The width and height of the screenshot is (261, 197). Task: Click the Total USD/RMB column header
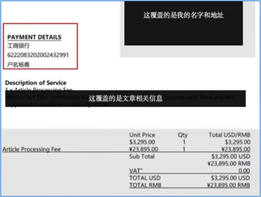tap(230, 135)
